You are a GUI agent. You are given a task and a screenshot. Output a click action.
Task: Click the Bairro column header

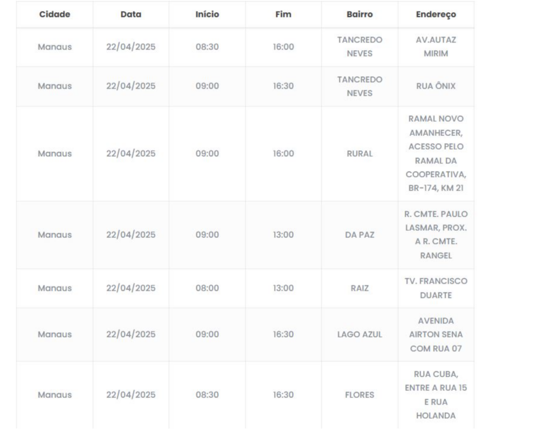tap(360, 15)
